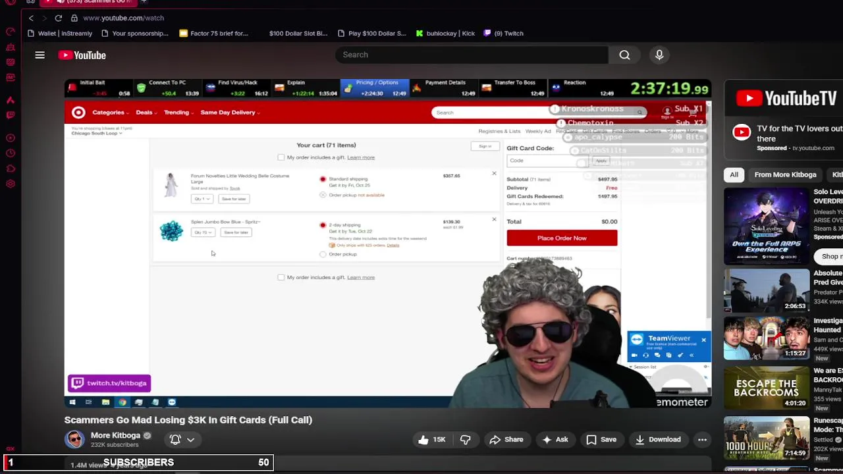Click the Windows Start icon in video taskbar

tap(72, 402)
